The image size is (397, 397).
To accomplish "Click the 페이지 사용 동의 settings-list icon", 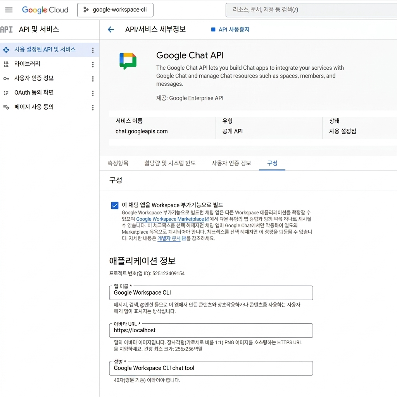I will click(6, 107).
